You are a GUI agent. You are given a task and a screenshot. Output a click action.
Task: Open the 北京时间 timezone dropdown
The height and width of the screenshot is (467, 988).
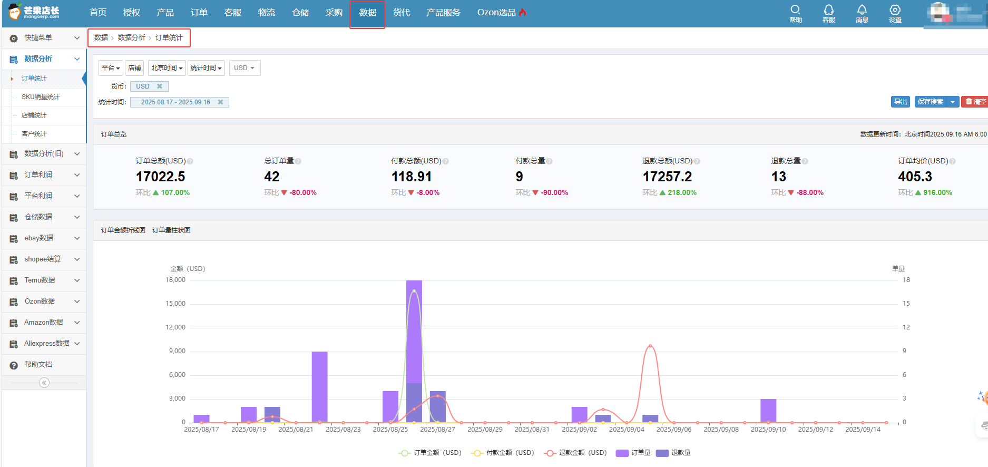coord(167,68)
